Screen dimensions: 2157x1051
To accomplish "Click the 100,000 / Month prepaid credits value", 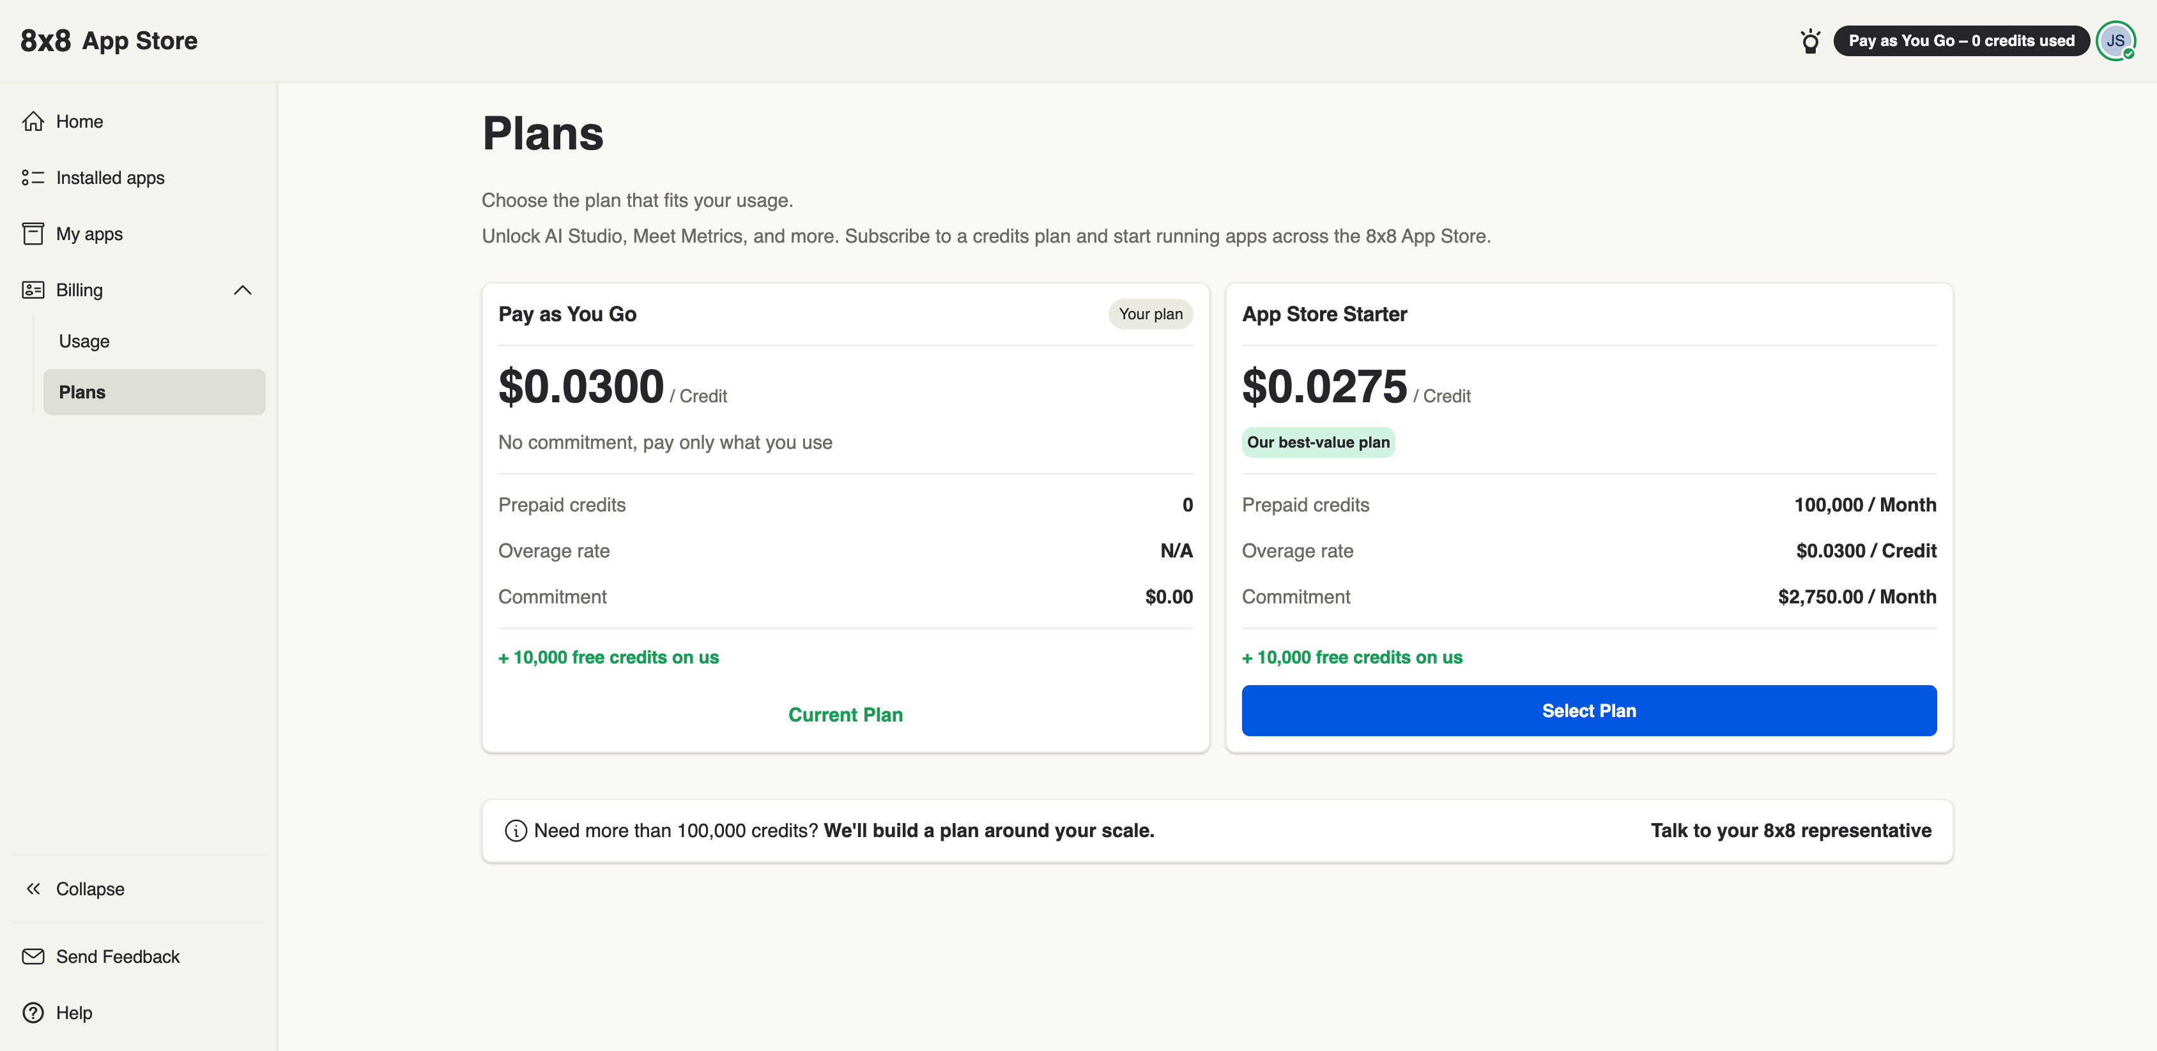I will (1865, 504).
